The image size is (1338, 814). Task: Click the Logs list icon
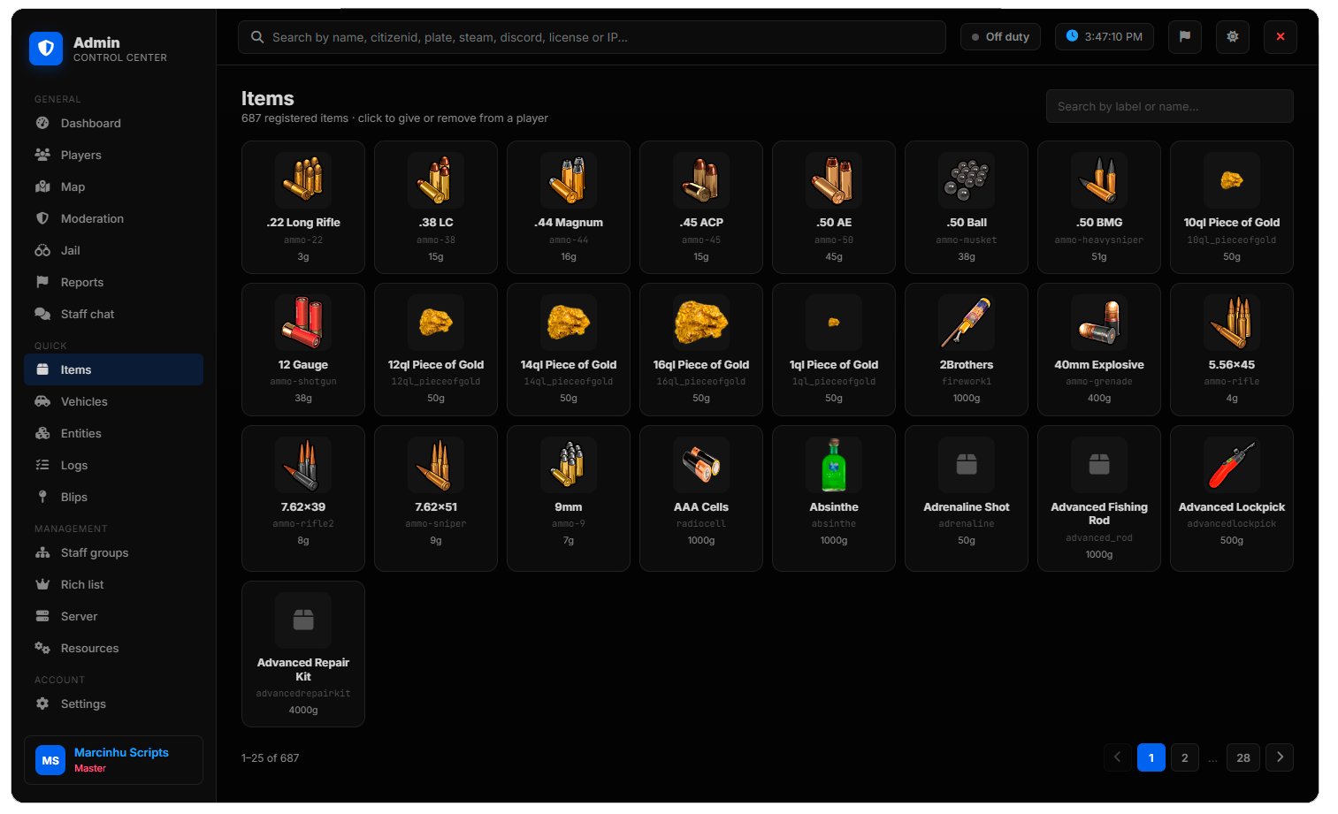point(42,465)
